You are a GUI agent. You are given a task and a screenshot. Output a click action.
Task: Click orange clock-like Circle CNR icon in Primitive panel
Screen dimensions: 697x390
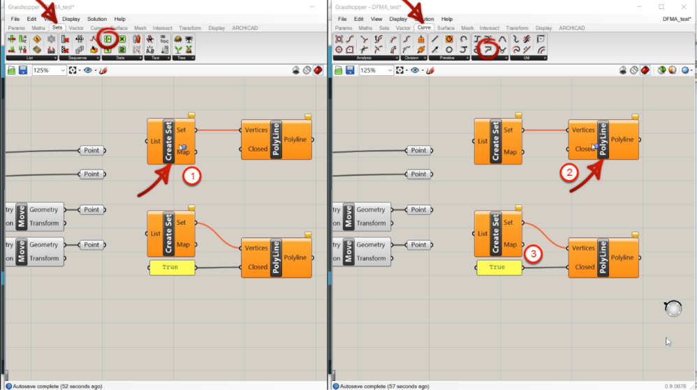tap(449, 39)
